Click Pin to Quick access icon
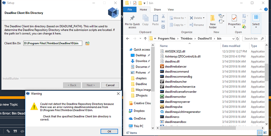This screenshot has width=271, height=136. coord(132,19)
